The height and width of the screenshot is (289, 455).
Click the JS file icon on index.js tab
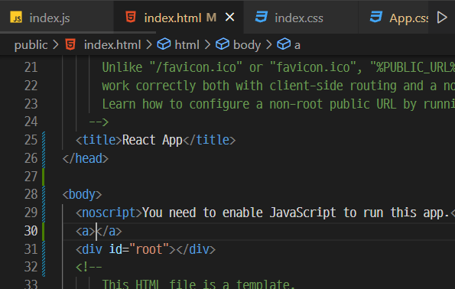point(16,17)
